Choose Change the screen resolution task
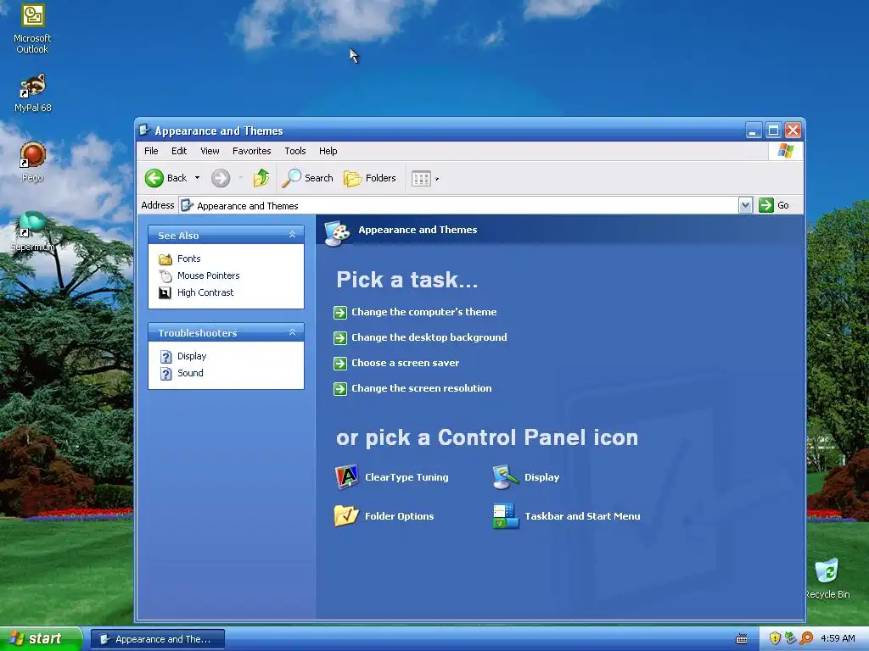 click(421, 388)
